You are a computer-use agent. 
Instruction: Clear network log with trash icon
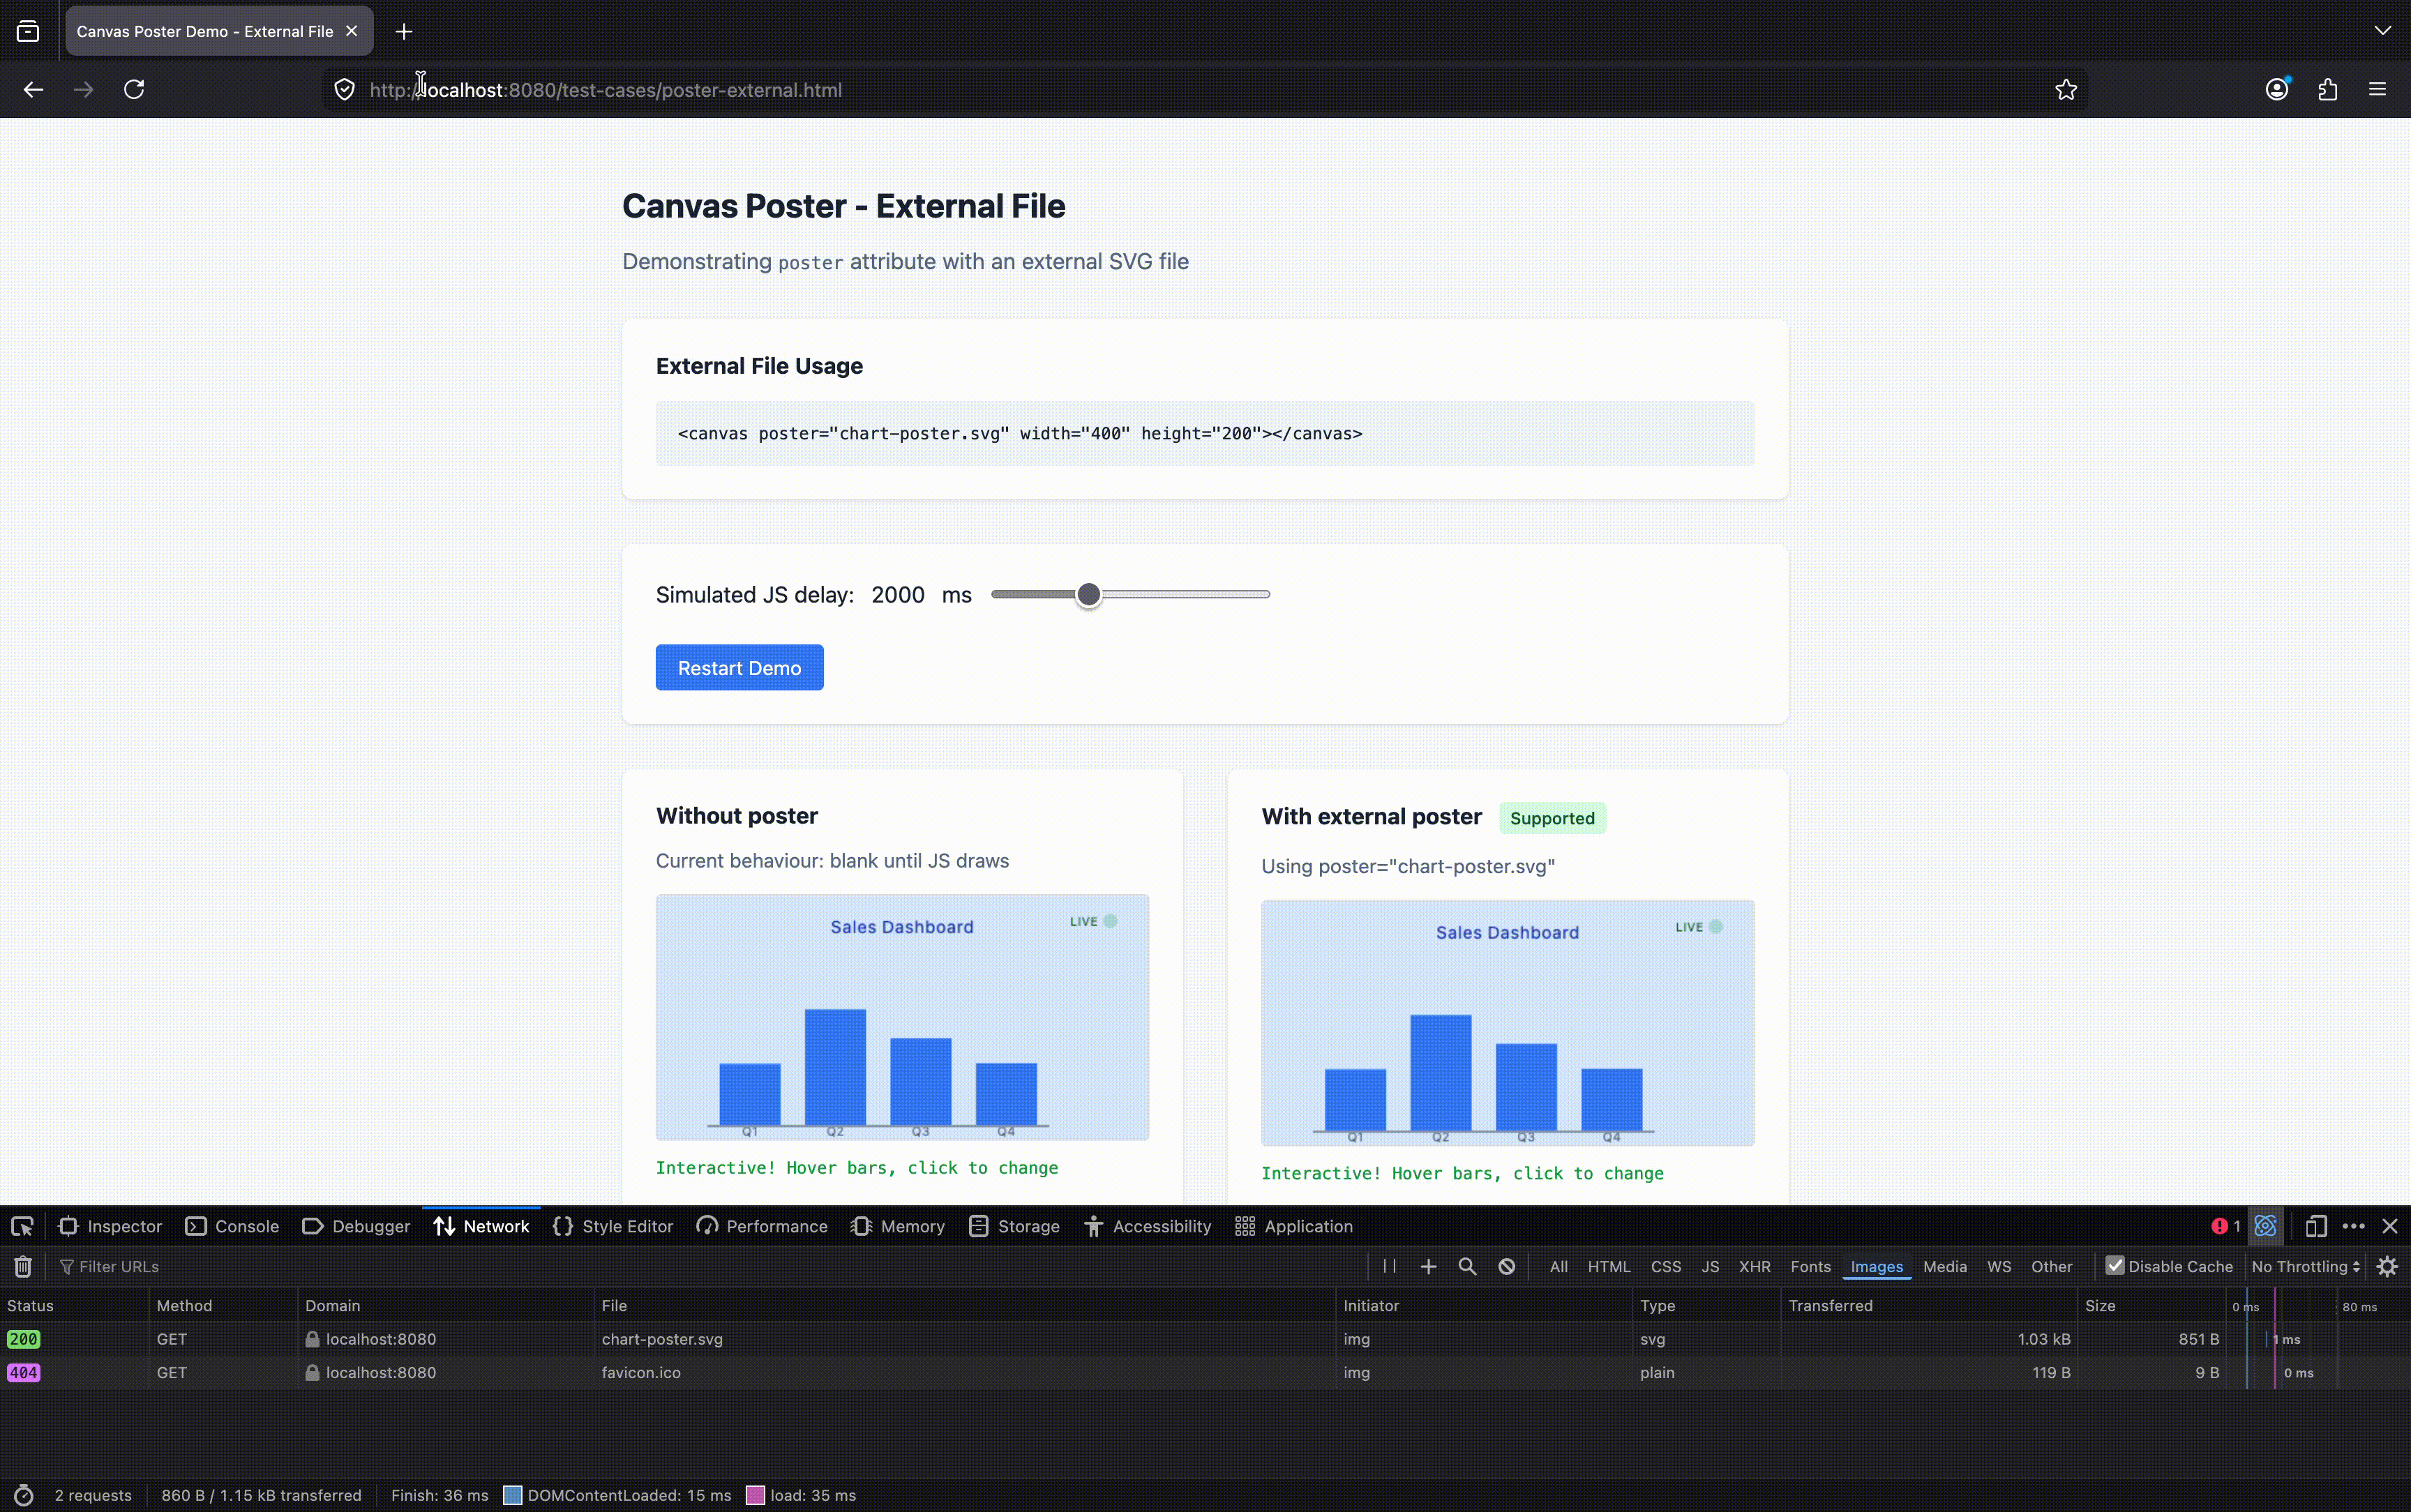[23, 1266]
